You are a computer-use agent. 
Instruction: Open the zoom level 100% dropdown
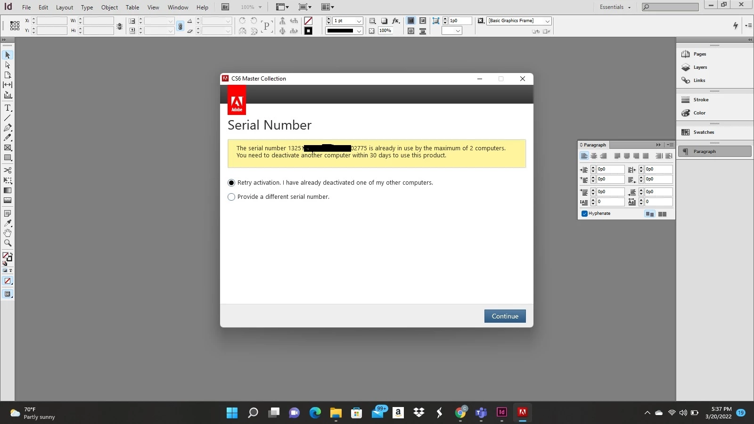260,7
